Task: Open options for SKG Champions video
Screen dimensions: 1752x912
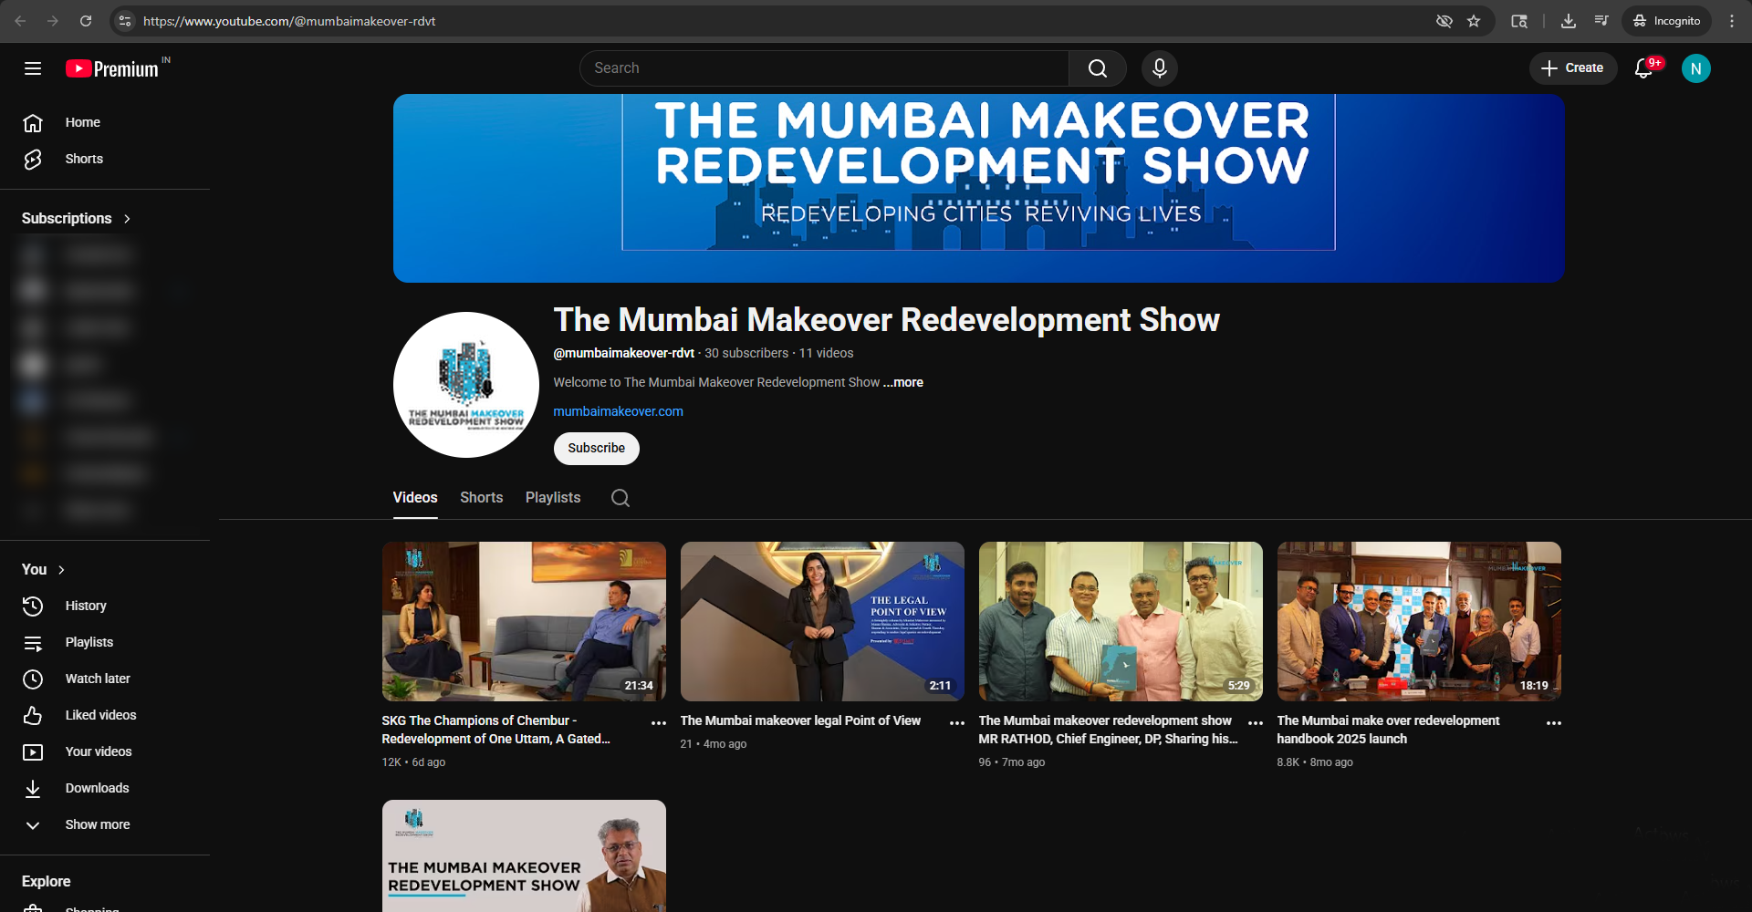Action: click(x=659, y=722)
